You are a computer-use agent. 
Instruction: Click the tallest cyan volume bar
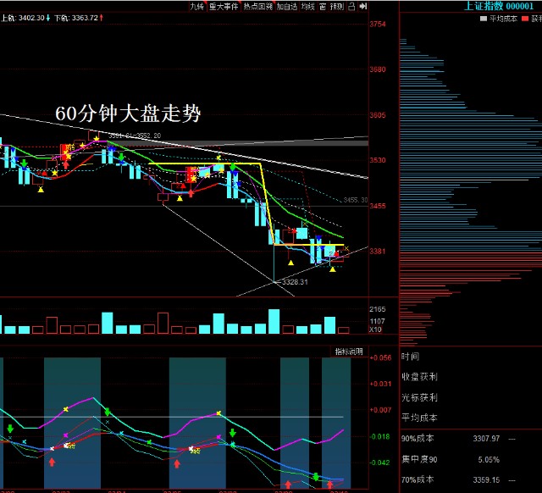point(274,321)
